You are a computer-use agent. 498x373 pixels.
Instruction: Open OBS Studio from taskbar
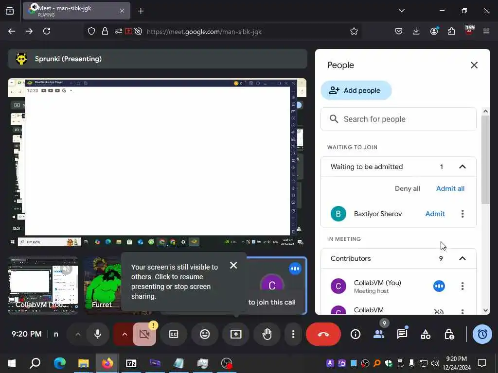[x=227, y=363]
